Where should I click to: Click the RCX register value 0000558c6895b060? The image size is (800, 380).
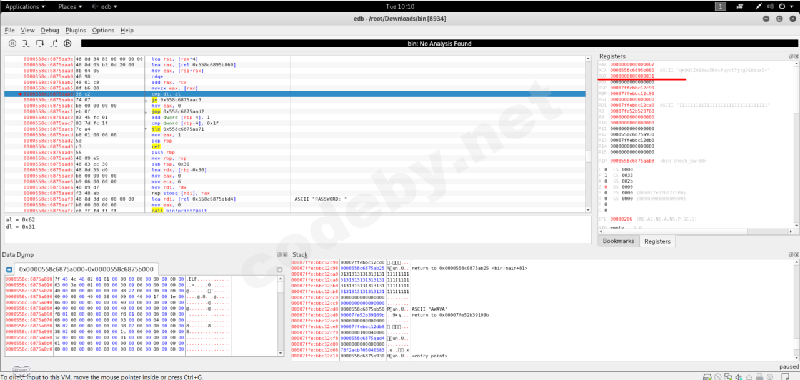(632, 70)
